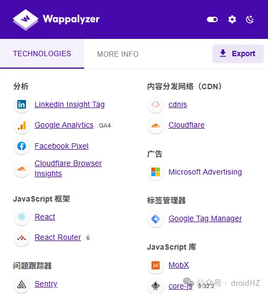This screenshot has width=268, height=294.
Task: Click the 问题跟踪器 category heading
Action: [x=32, y=266]
